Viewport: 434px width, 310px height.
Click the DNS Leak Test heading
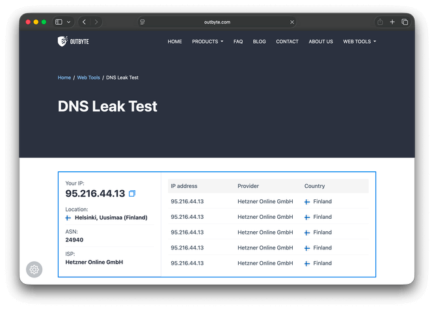click(x=107, y=106)
